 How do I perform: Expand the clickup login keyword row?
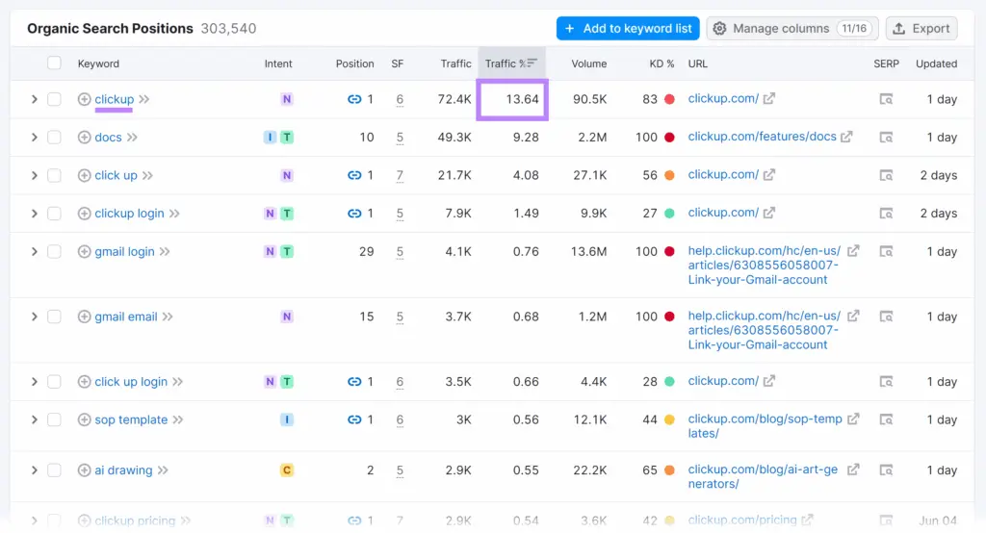(x=34, y=214)
